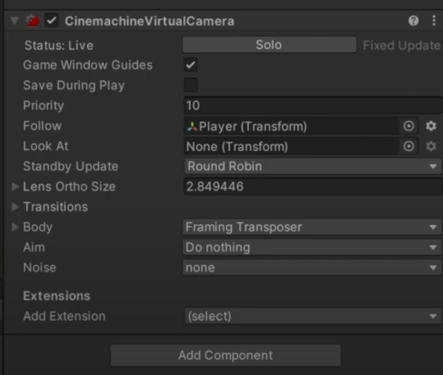Expand the Body settings foldout
This screenshot has width=443, height=375.
(15, 227)
